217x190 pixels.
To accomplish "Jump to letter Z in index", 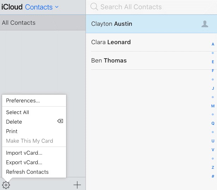I will [x=213, y=167].
